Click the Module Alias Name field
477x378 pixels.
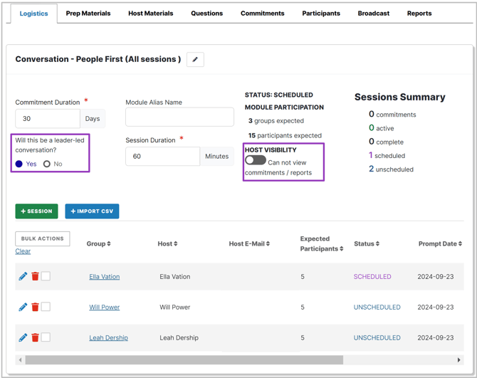pyautogui.click(x=179, y=117)
